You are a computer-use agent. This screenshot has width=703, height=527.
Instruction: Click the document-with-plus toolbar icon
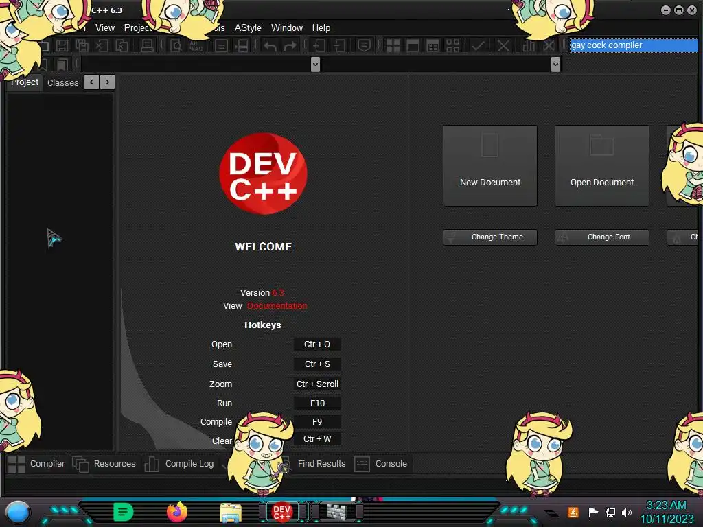click(x=319, y=45)
